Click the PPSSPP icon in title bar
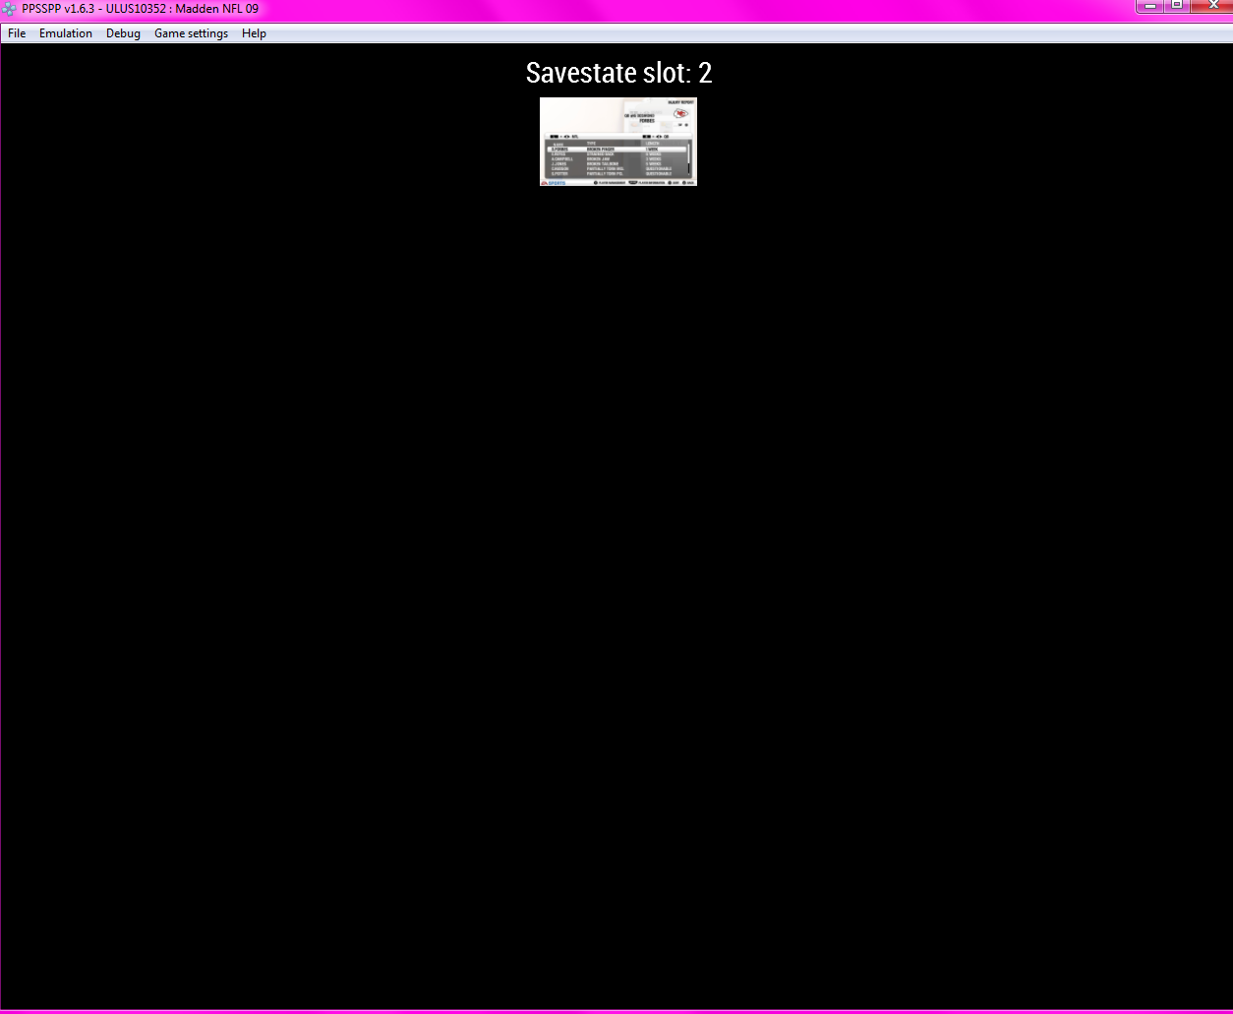1233x1014 pixels. point(10,9)
